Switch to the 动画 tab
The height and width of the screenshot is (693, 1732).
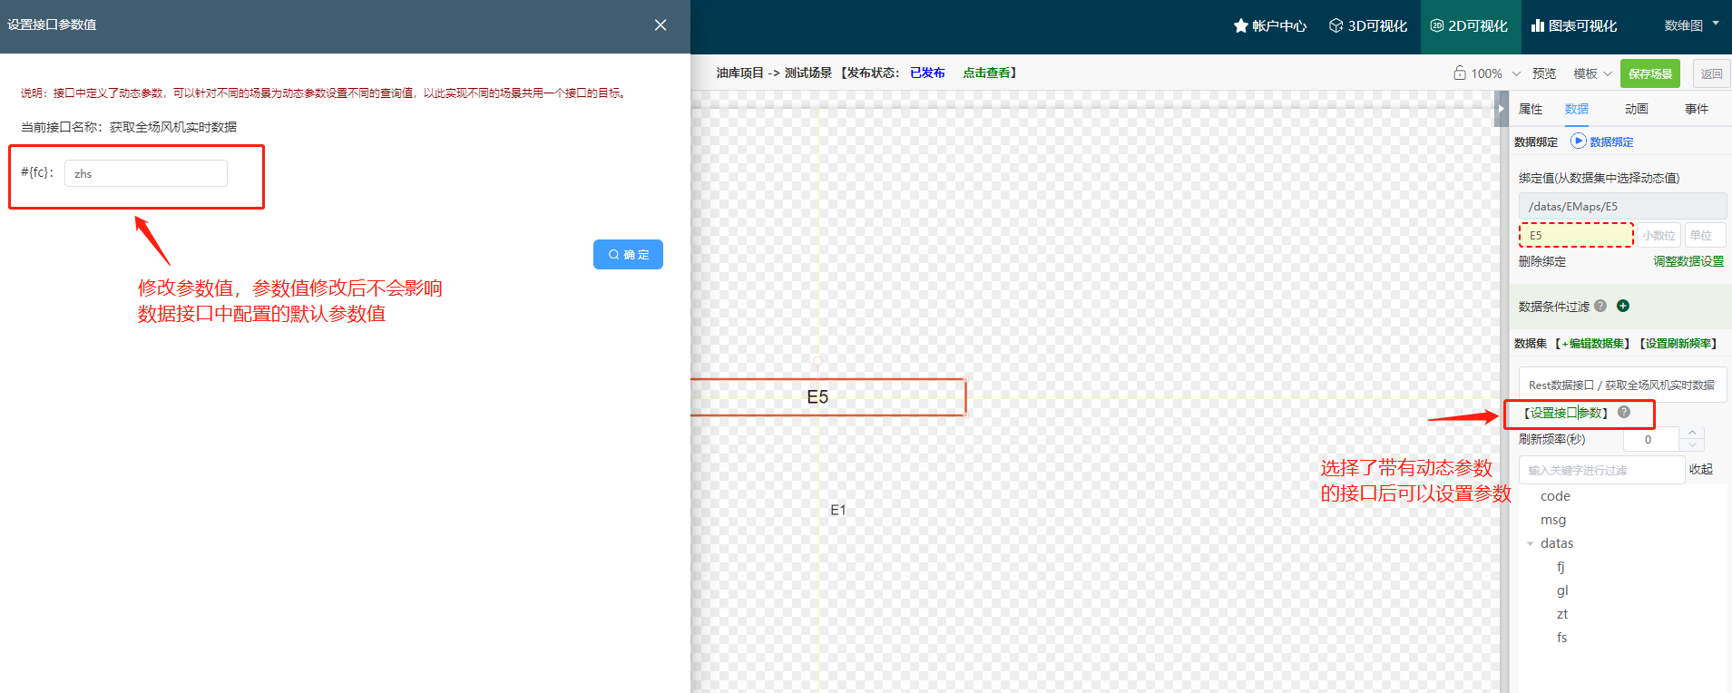coord(1636,109)
